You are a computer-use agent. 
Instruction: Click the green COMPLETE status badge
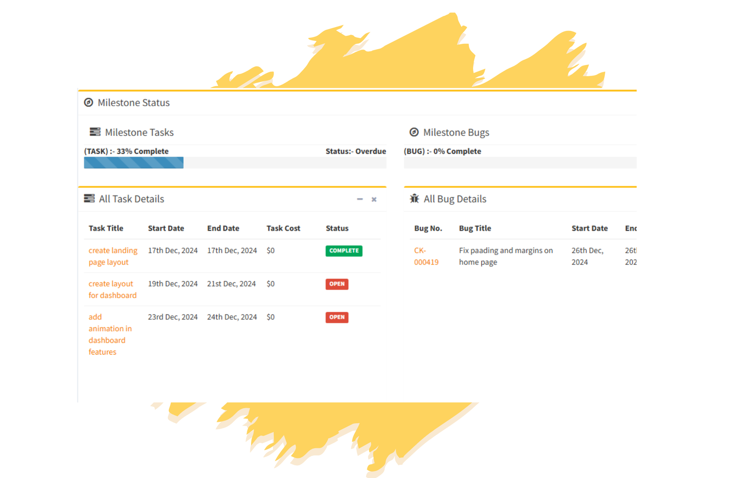click(x=344, y=251)
